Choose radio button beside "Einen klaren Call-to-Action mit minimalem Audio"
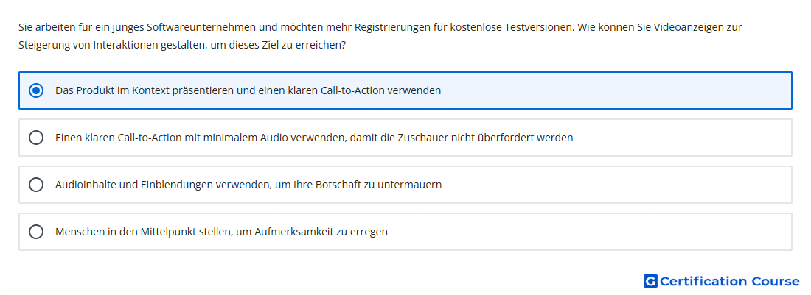 [35, 138]
